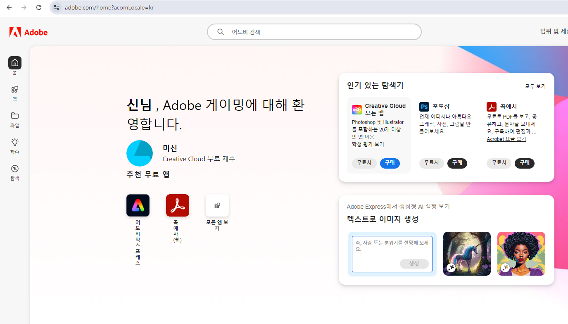This screenshot has height=324, width=568.
Task: Click remix badge on the woman portrait
Action: [505, 268]
